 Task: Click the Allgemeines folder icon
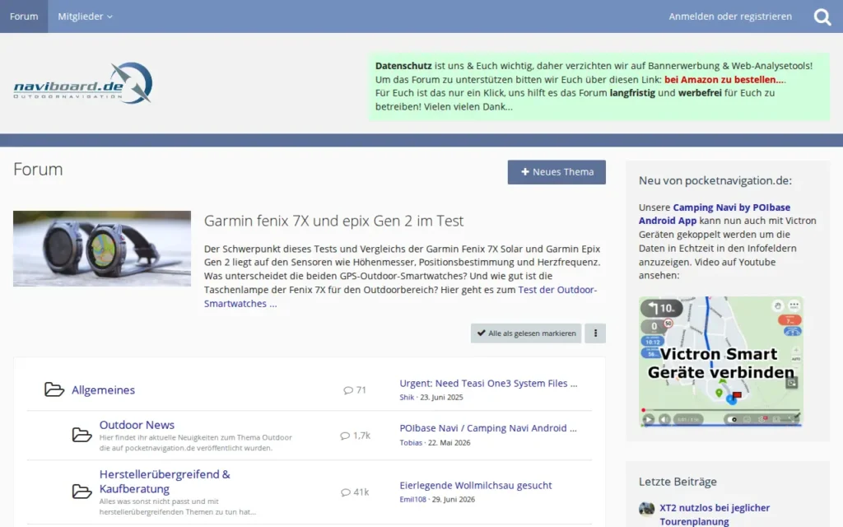pos(54,389)
